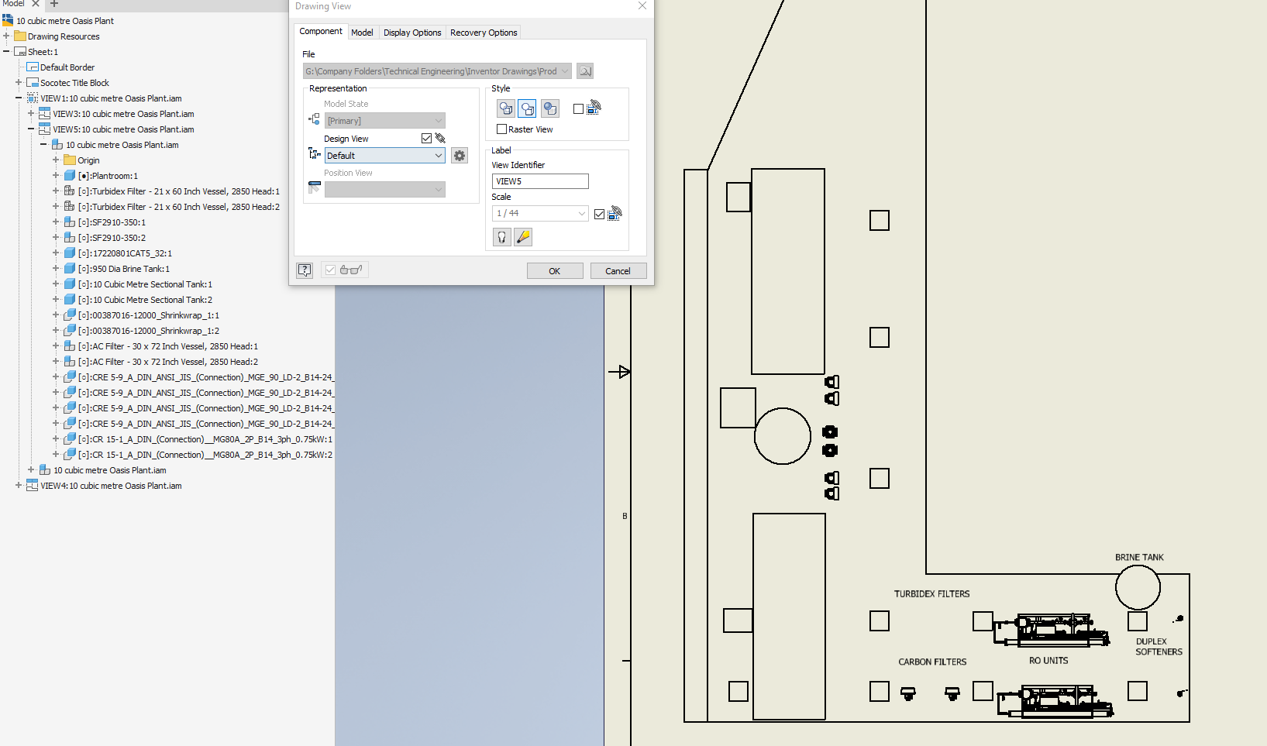Select the Shaded style icon

click(x=549, y=108)
